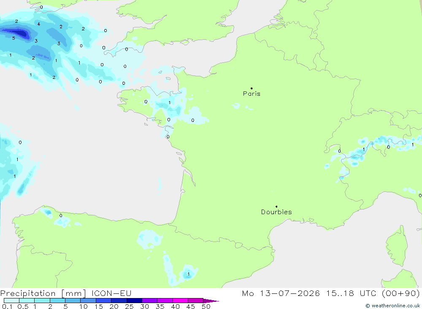
Task: Pick the 2–5 mm legend color swatch
Action: point(57,301)
